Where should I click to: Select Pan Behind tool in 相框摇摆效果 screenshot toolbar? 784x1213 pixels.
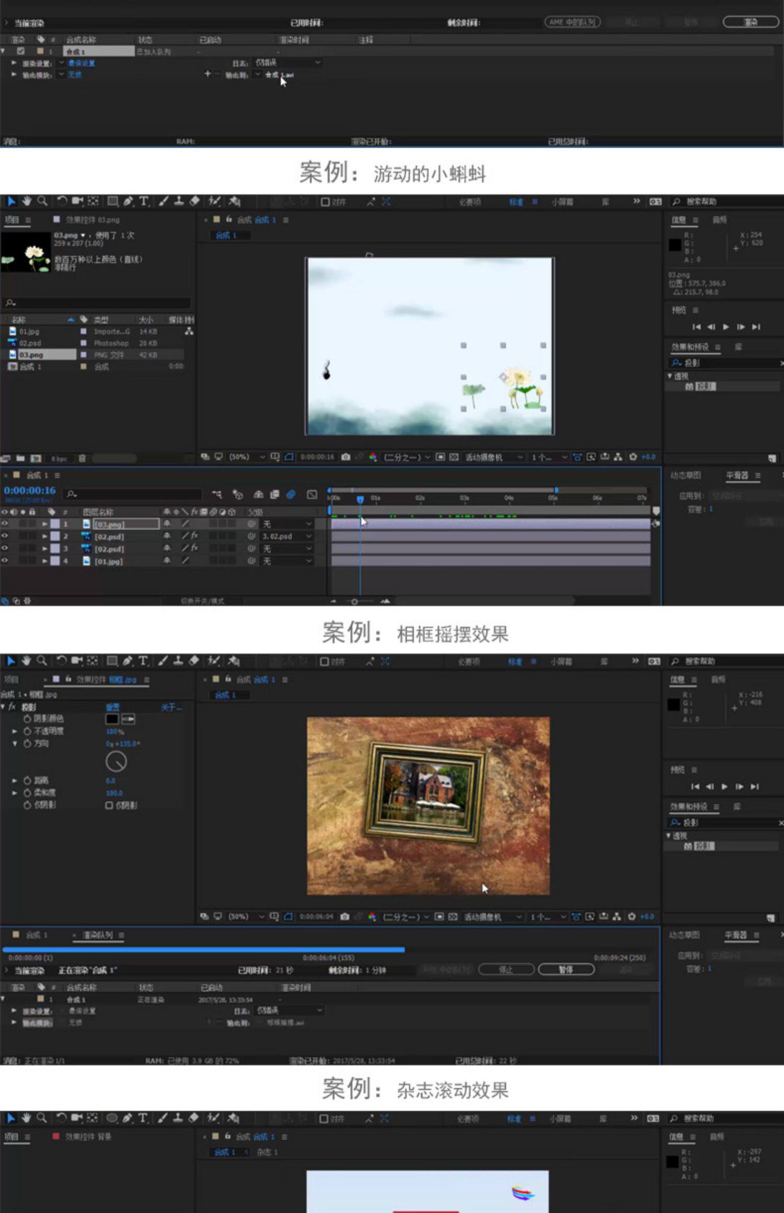(x=93, y=661)
